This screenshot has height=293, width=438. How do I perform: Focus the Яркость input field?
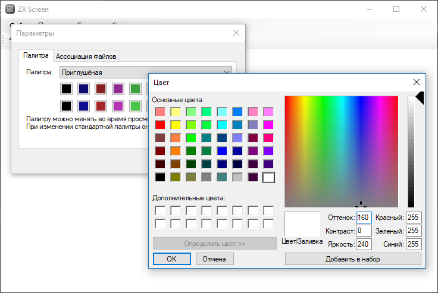click(x=364, y=244)
